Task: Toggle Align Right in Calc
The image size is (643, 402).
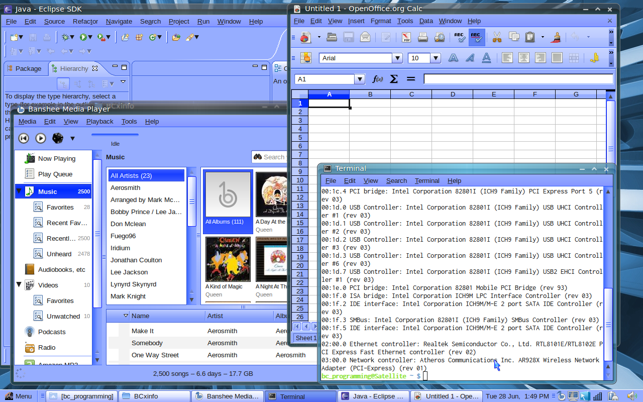Action: tap(541, 58)
